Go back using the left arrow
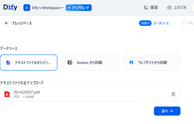 tap(6, 23)
